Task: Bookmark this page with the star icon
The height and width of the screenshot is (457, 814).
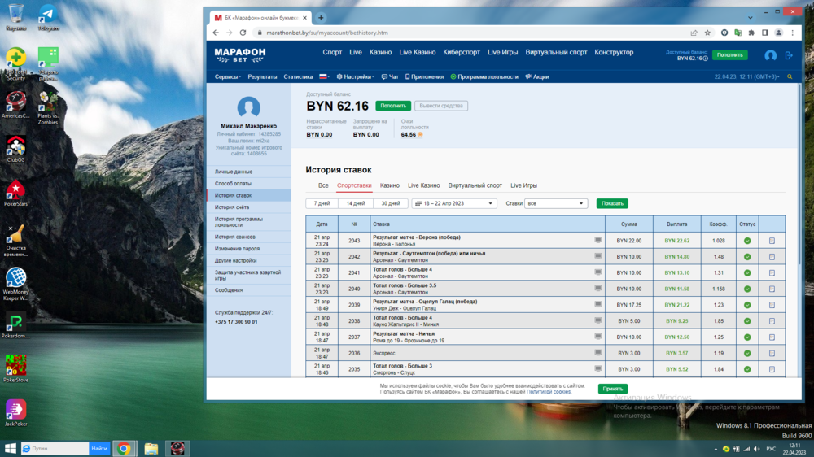Action: click(707, 33)
